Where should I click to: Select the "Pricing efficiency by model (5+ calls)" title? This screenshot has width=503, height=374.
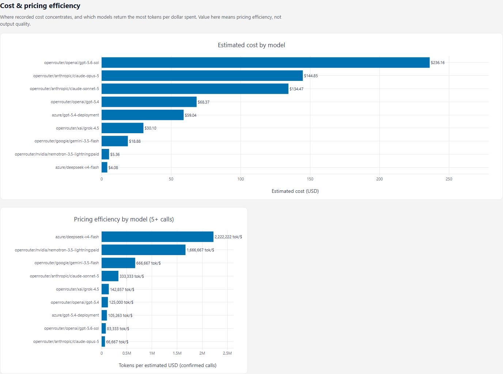click(x=124, y=219)
